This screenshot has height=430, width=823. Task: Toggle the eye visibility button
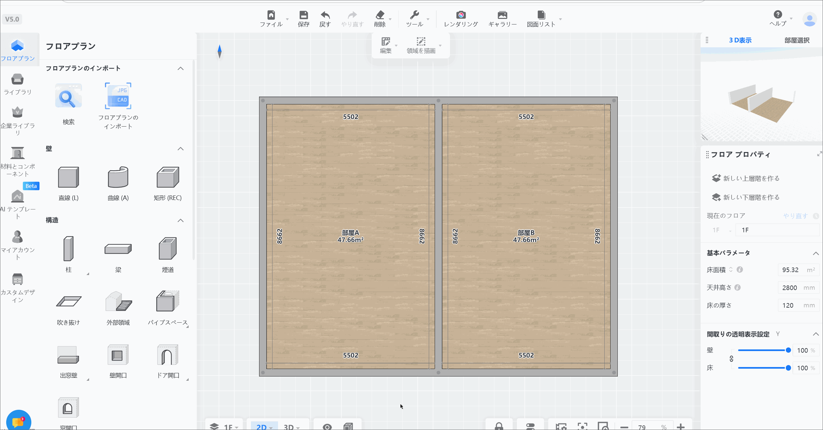pos(327,427)
